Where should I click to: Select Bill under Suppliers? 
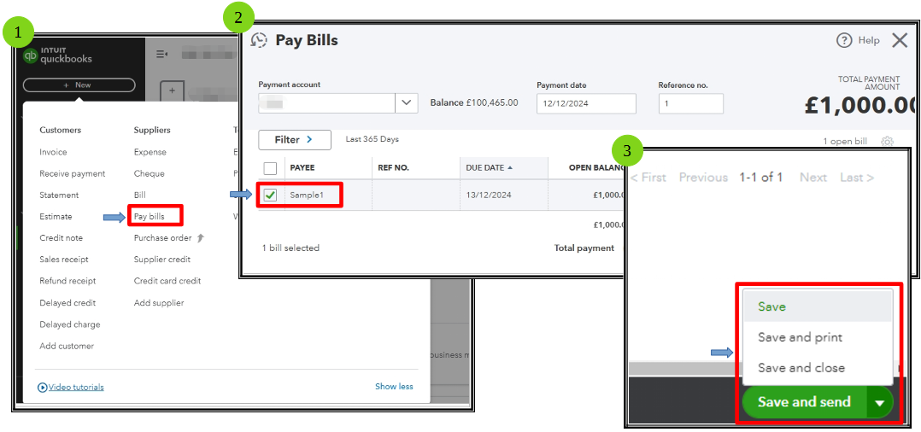click(x=140, y=195)
